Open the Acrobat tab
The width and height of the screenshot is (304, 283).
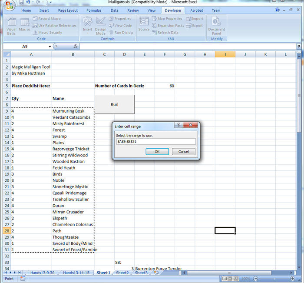(197, 10)
